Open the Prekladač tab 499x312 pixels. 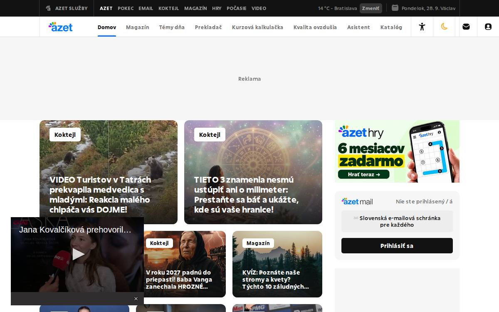tap(208, 27)
